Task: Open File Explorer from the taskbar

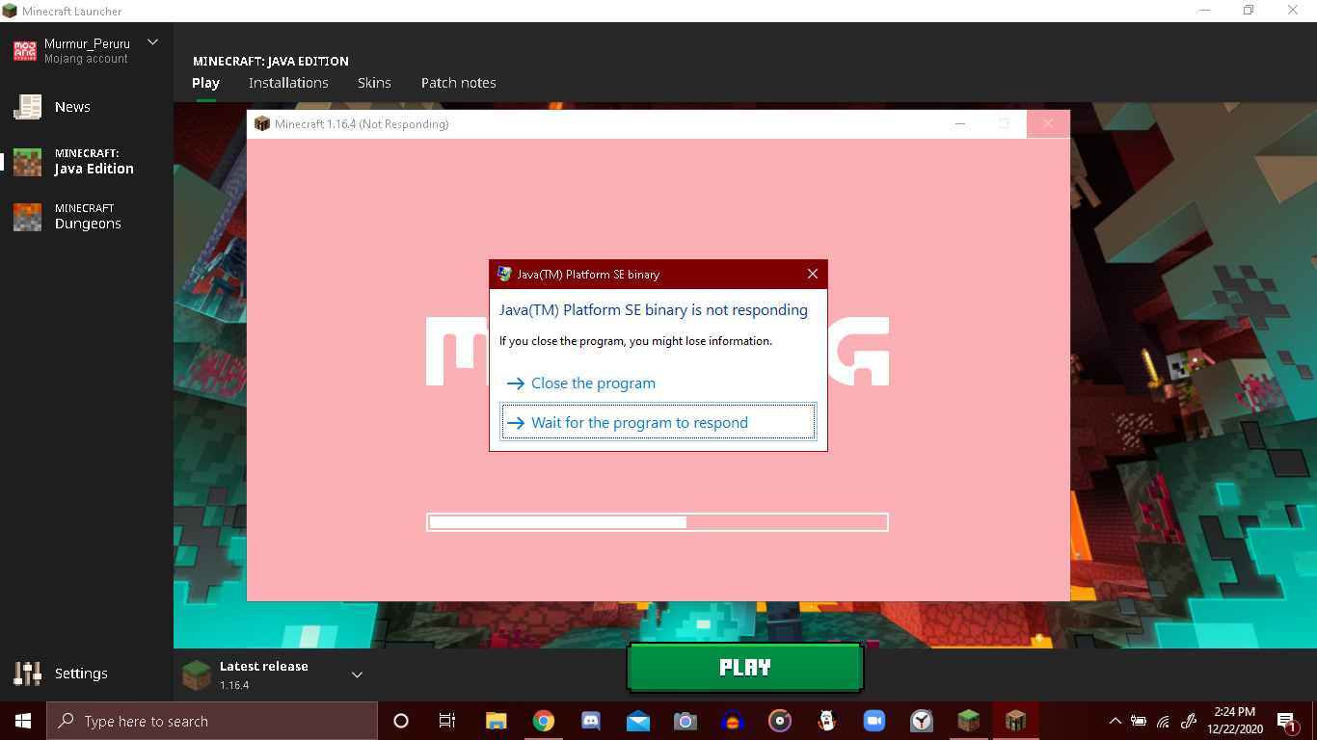Action: (497, 721)
